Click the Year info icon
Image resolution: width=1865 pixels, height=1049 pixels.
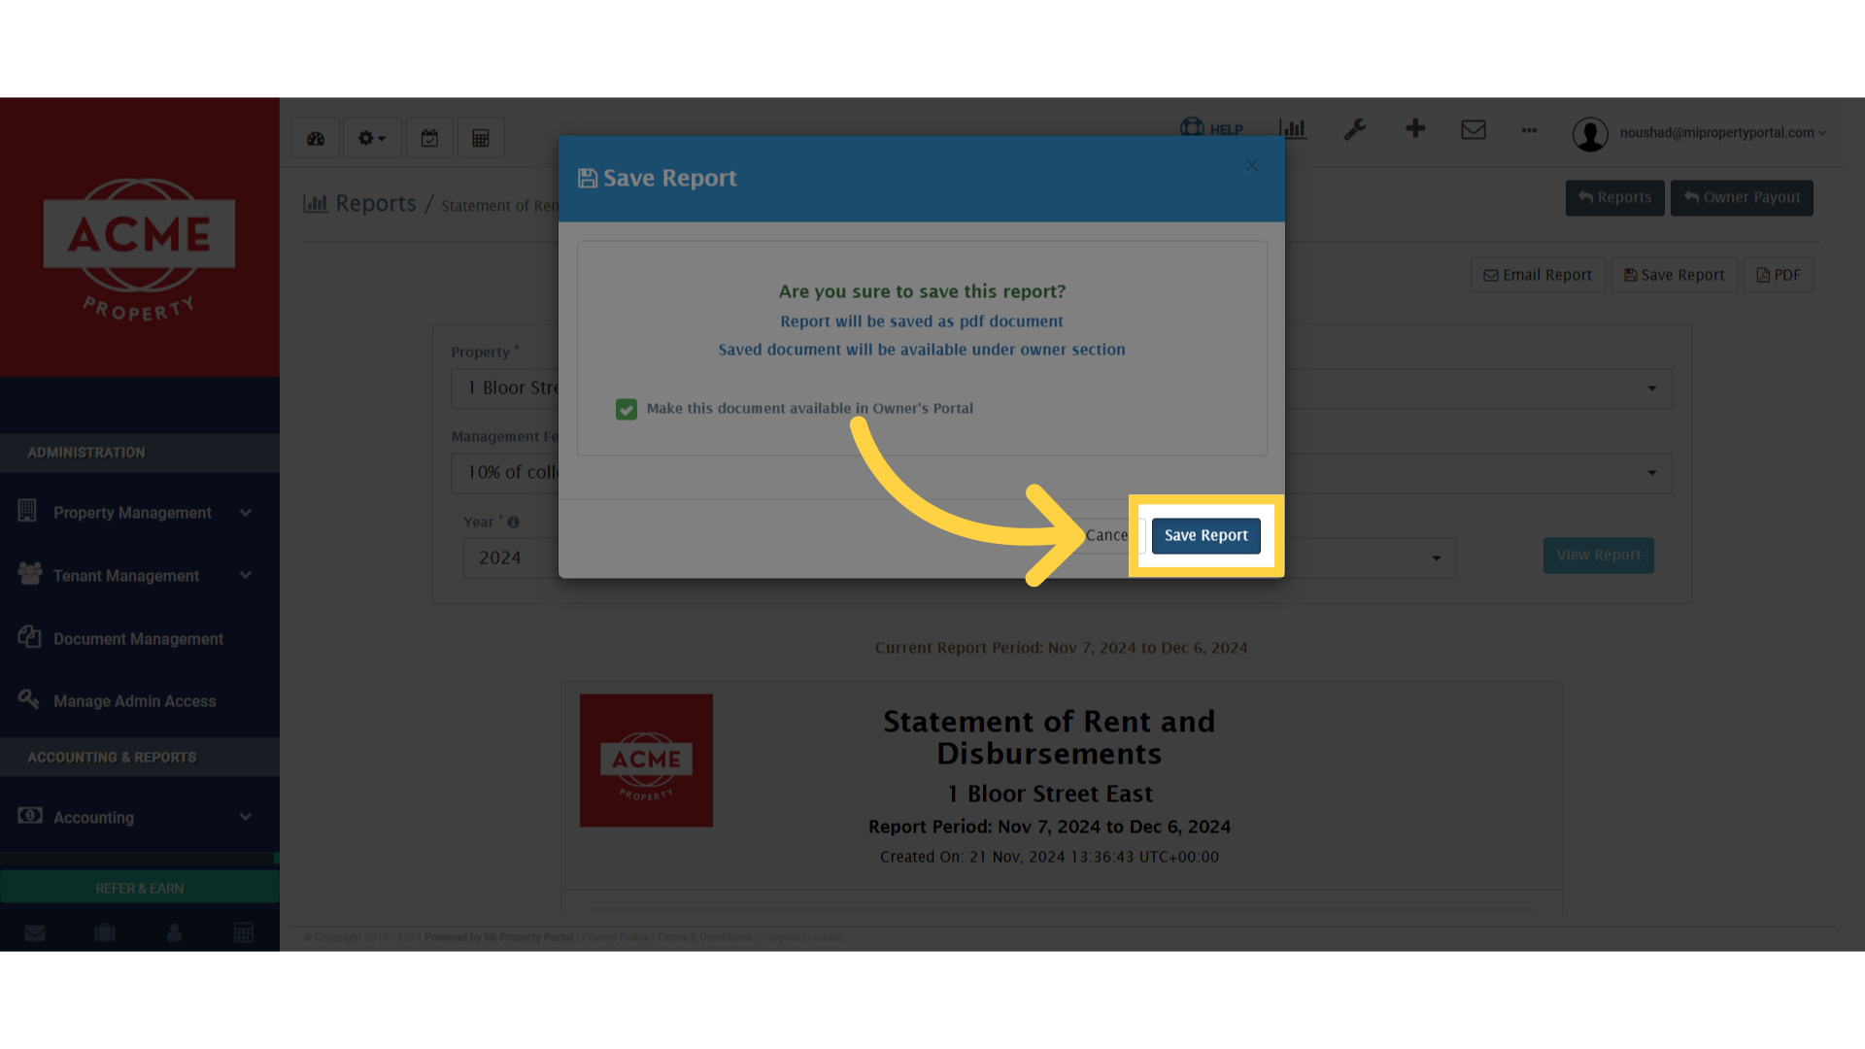(x=514, y=523)
